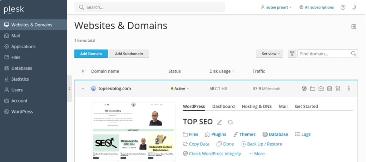The height and width of the screenshot is (162, 366).
Task: Click the refresh icon next to TOP SEO
Action: (230, 122)
